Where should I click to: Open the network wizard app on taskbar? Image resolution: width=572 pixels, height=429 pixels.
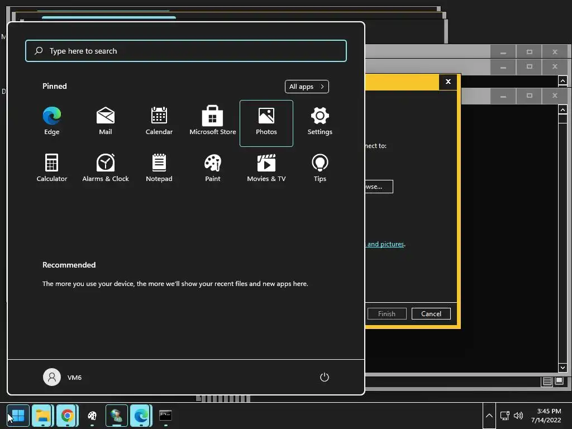tap(116, 416)
